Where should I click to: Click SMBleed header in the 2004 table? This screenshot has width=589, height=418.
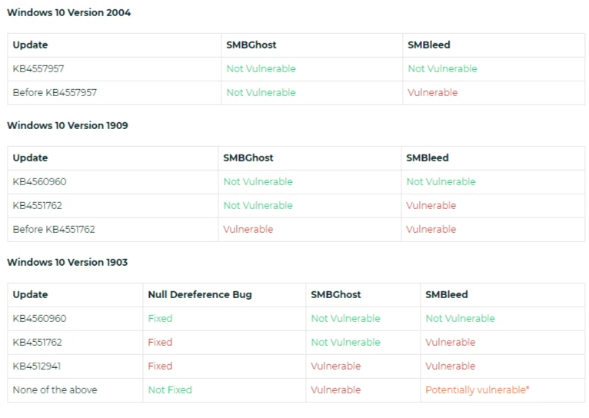tap(428, 45)
